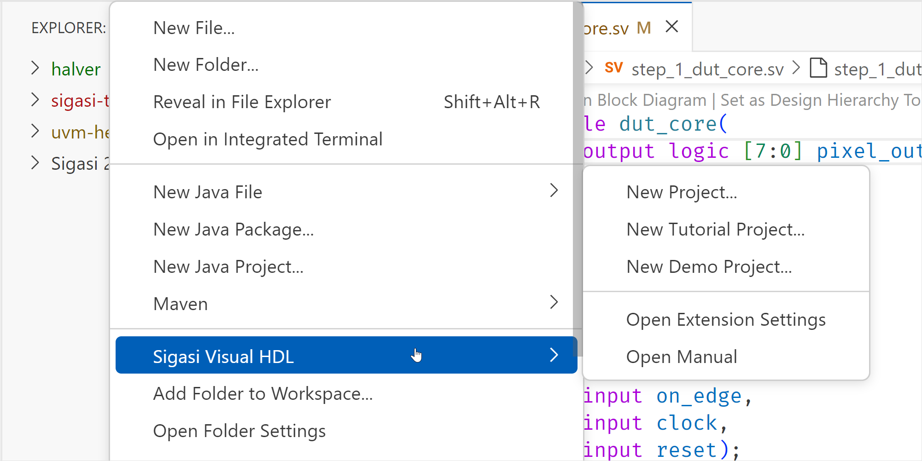Open the Maven submenu

point(344,304)
